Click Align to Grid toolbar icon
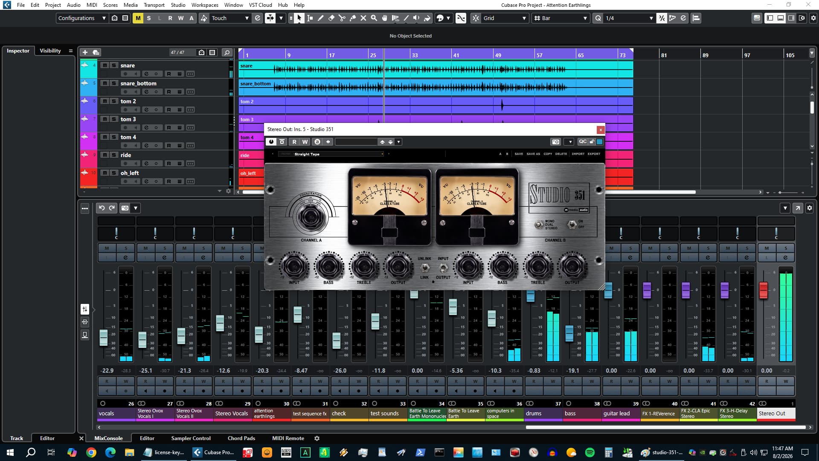Image resolution: width=819 pixels, height=461 pixels. point(696,18)
